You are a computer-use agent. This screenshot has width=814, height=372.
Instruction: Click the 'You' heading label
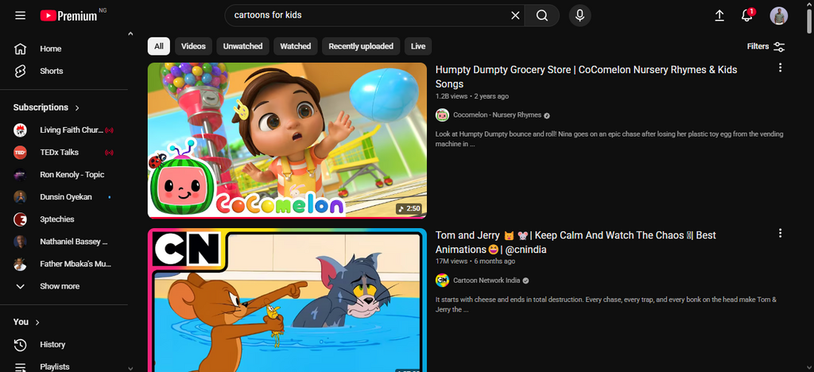click(x=21, y=322)
